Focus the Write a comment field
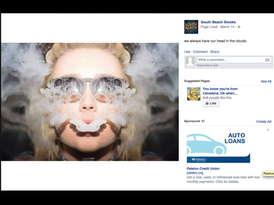Viewport: 274px width, 205px height. pyautogui.click(x=234, y=60)
